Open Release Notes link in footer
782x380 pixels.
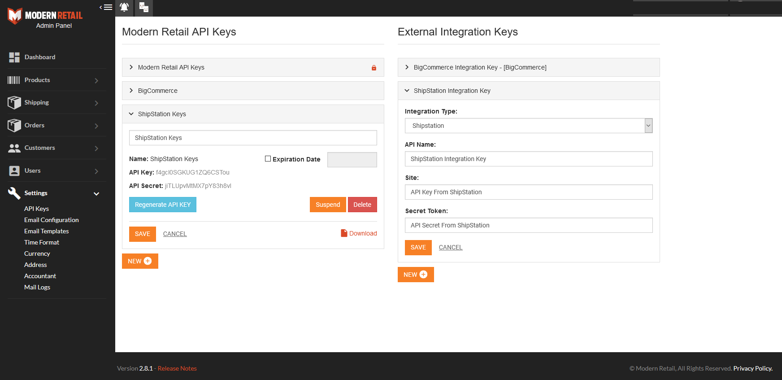pyautogui.click(x=177, y=368)
